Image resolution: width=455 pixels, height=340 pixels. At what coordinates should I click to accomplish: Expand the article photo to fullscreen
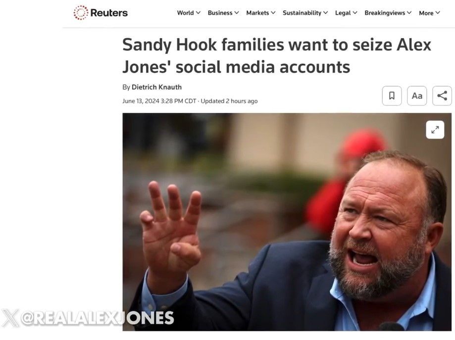(435, 130)
